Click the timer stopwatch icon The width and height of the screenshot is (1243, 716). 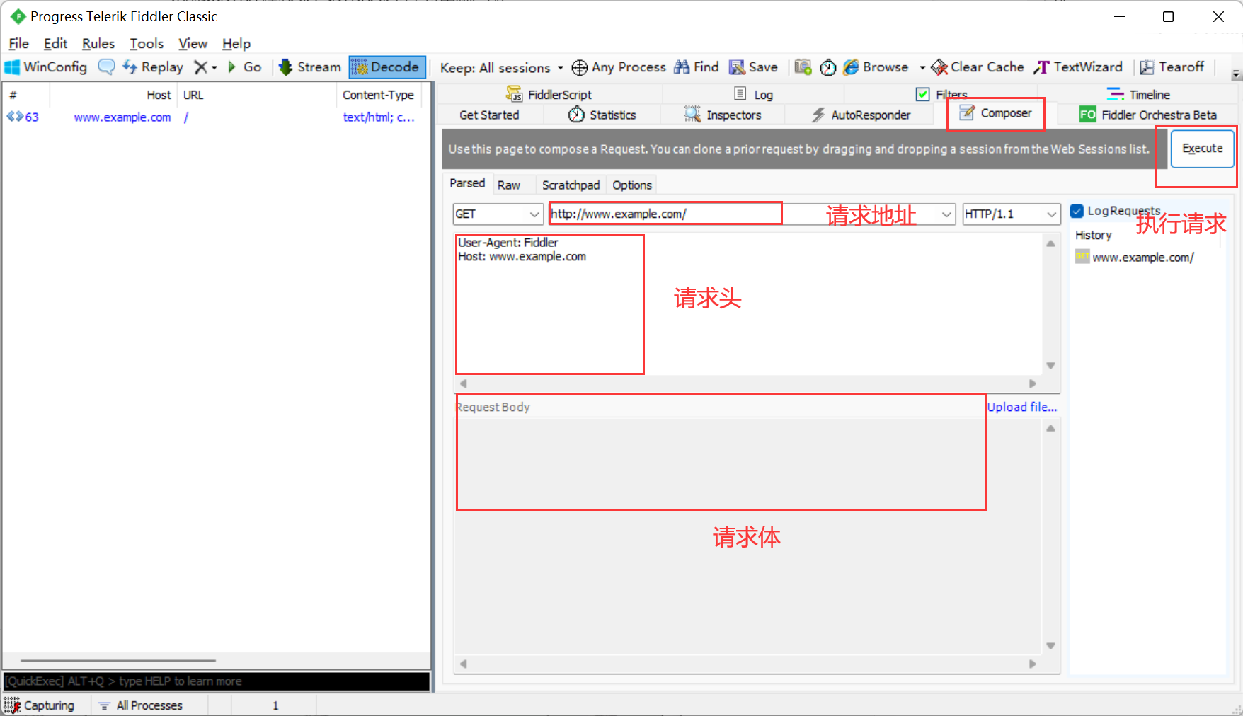[x=828, y=67]
